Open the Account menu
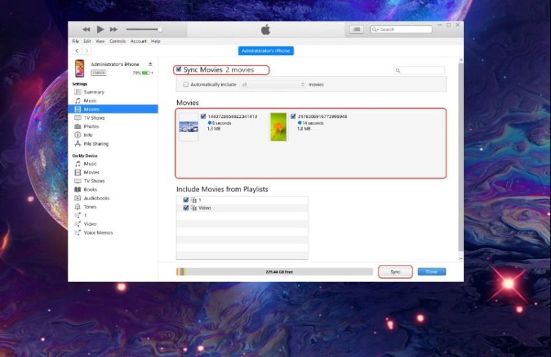The height and width of the screenshot is (357, 551). click(139, 41)
